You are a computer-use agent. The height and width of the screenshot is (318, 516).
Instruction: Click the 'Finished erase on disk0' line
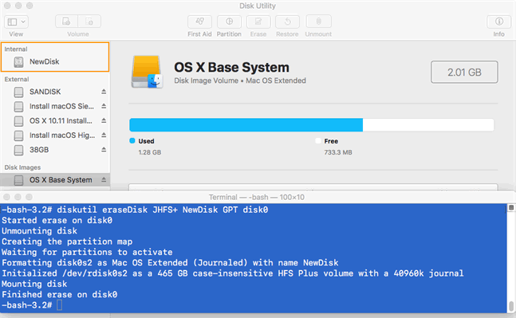click(60, 294)
